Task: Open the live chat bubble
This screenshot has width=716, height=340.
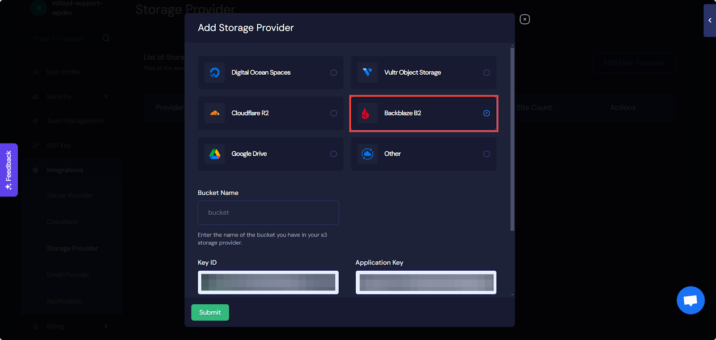Action: click(690, 300)
